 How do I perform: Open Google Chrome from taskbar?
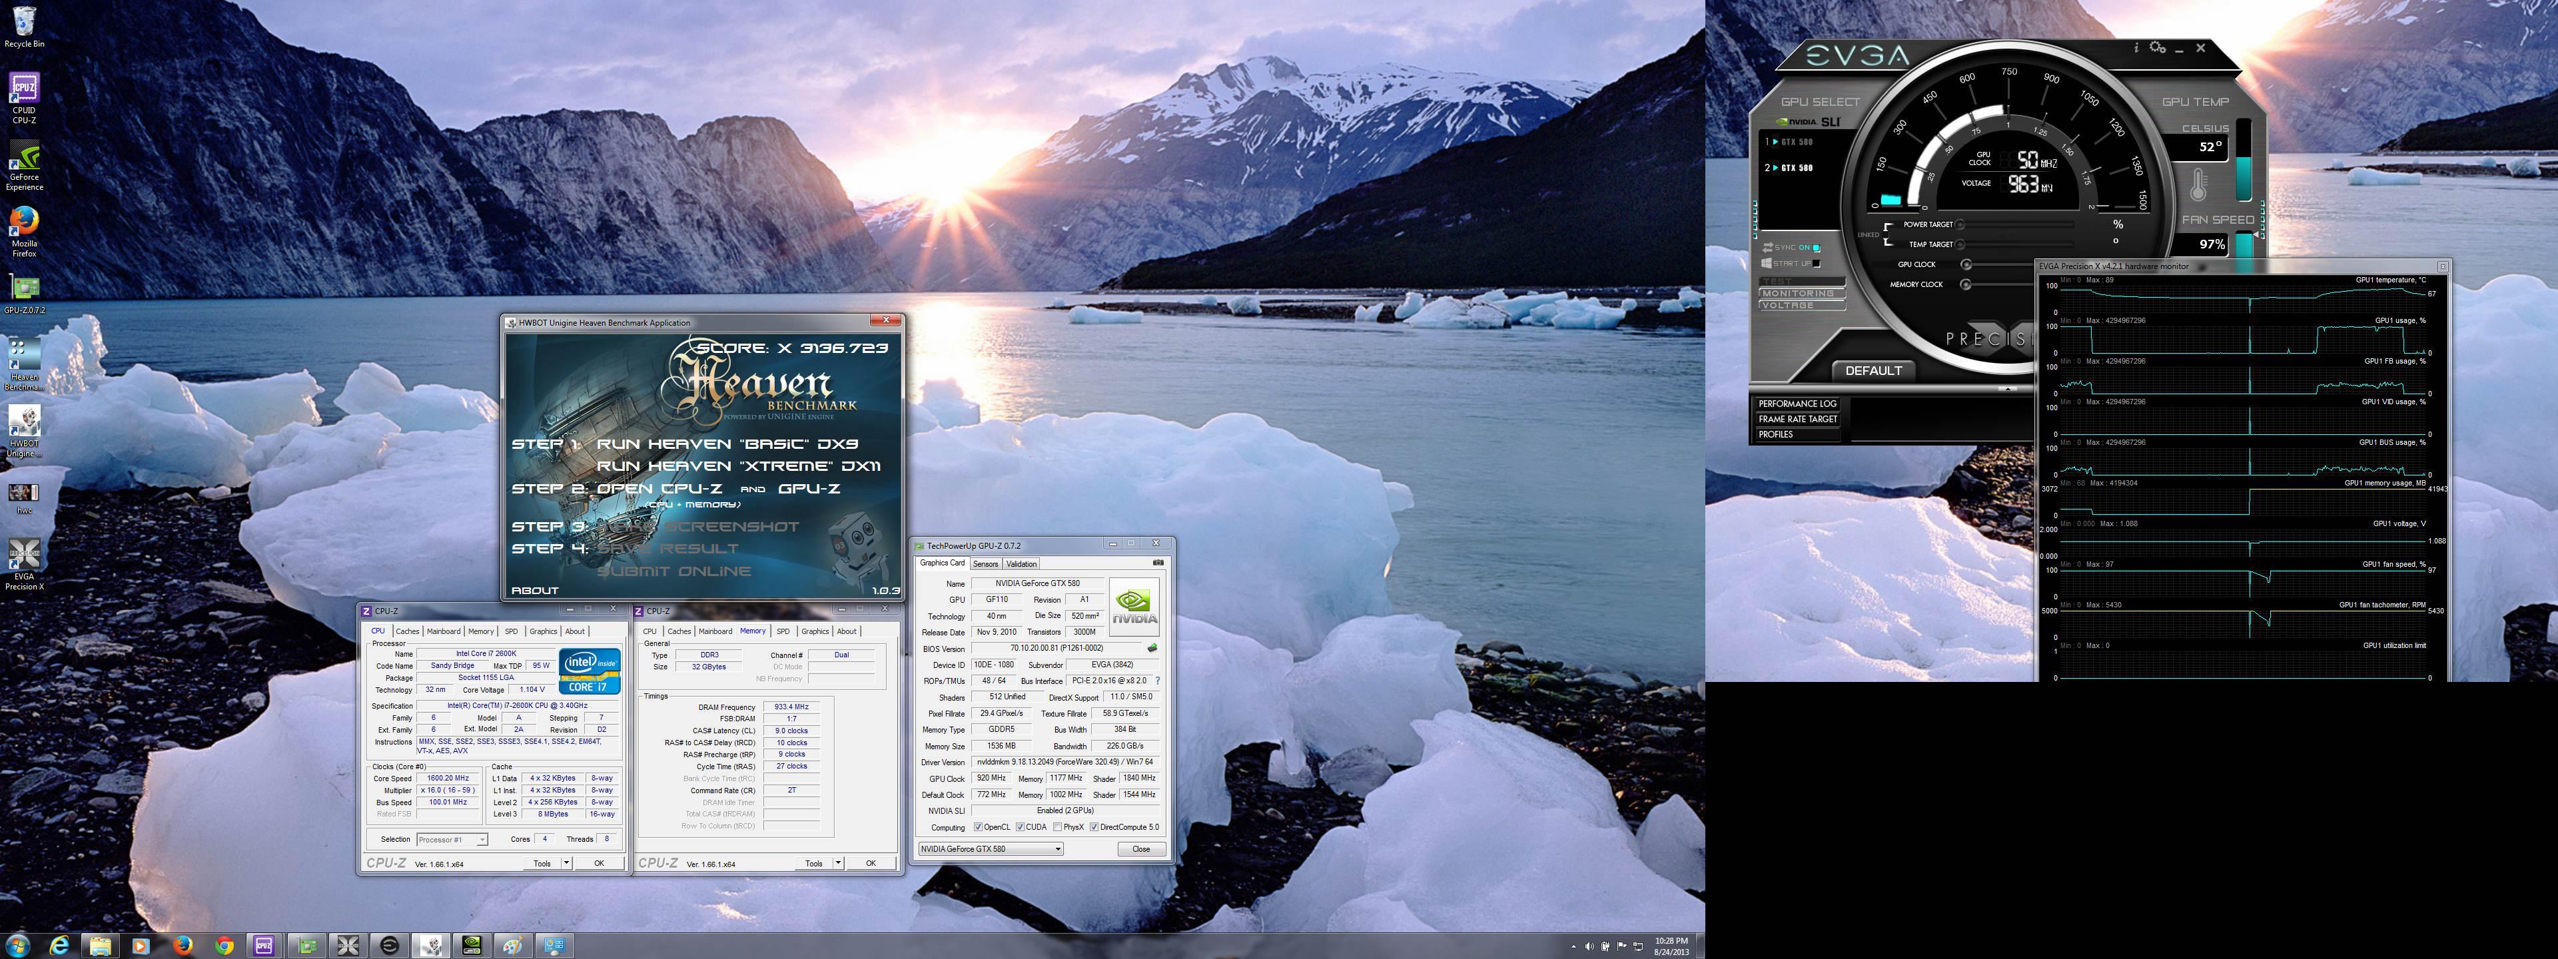coord(224,946)
